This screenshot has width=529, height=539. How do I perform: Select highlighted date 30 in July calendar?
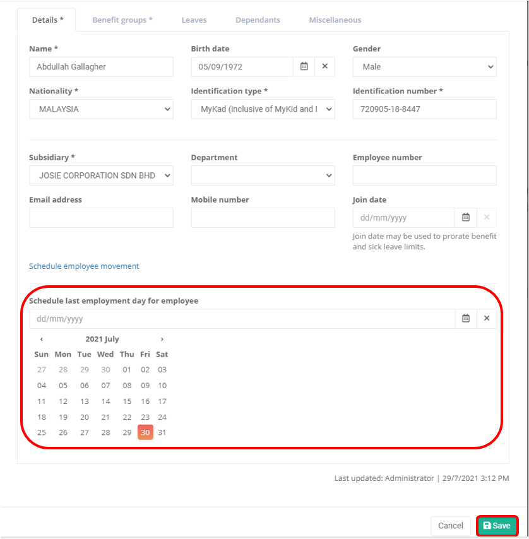(x=145, y=432)
